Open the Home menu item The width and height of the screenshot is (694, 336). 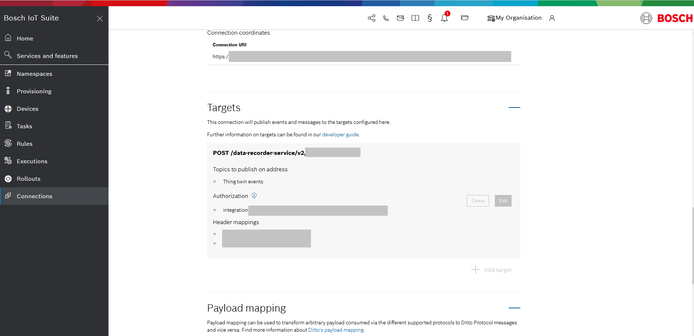tap(54, 38)
